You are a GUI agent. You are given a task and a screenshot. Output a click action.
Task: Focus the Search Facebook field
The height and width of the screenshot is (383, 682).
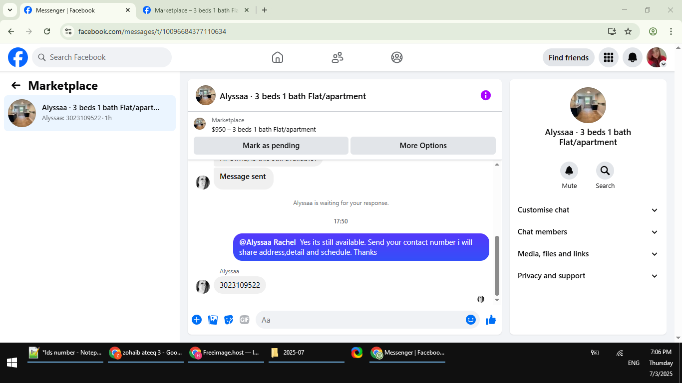tap(102, 57)
